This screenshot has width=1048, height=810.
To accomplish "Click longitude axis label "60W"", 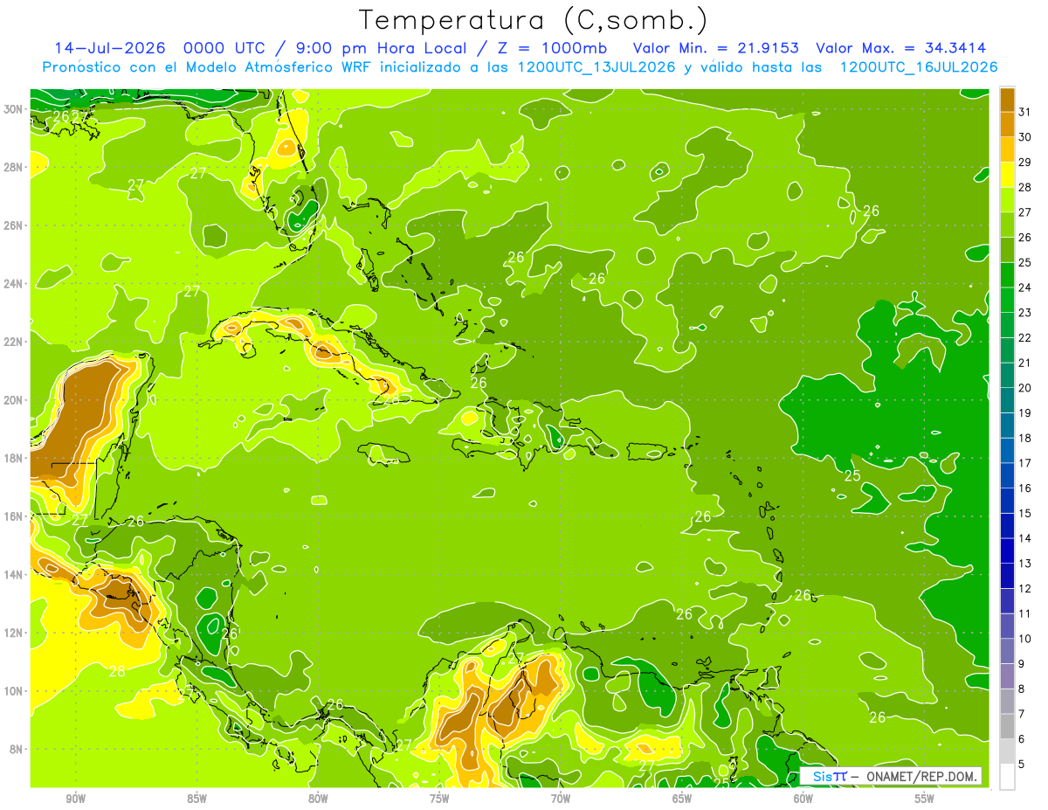I will click(803, 799).
